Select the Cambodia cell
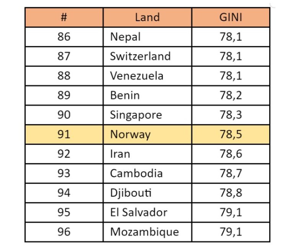The width and height of the screenshot is (294, 248). (x=147, y=174)
